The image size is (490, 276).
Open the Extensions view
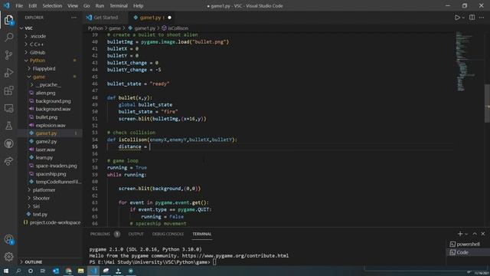click(x=8, y=90)
